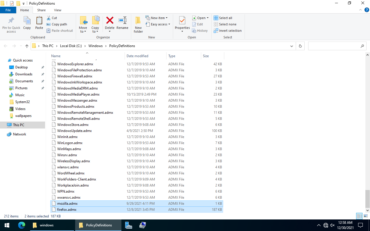The width and height of the screenshot is (370, 231).
Task: Click the Cut scissors icon
Action: tap(49, 18)
